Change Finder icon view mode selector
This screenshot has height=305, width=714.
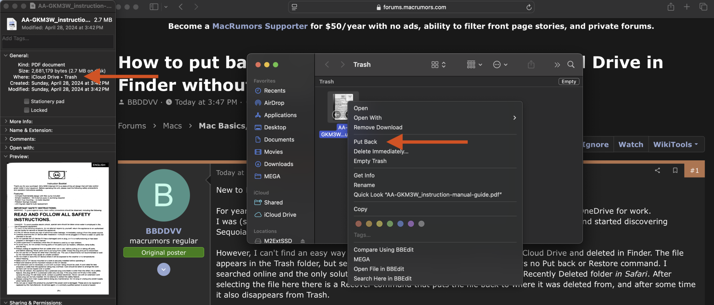click(x=438, y=65)
